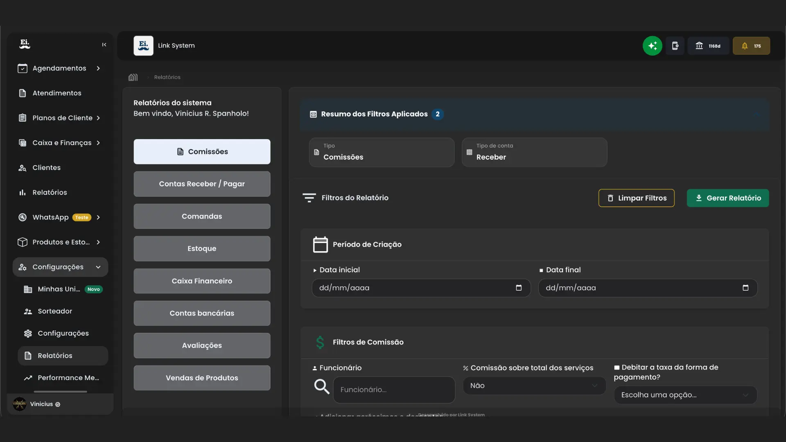Toggle Debitar a taxa da forma de pagamento
Image resolution: width=786 pixels, height=442 pixels.
click(617, 368)
